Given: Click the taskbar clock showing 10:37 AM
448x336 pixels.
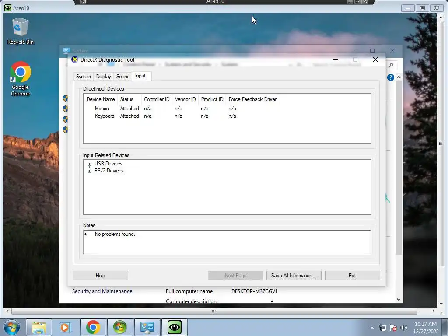Looking at the screenshot, I should (426, 328).
